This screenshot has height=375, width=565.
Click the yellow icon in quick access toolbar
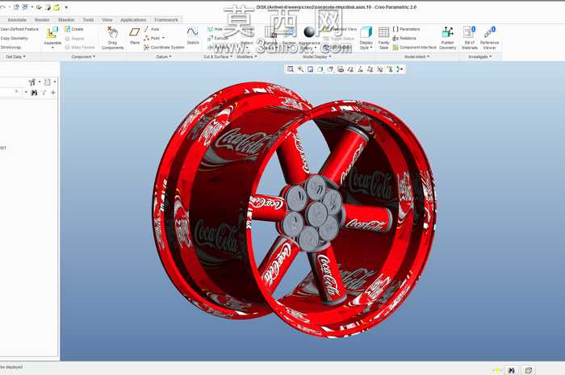click(56, 6)
